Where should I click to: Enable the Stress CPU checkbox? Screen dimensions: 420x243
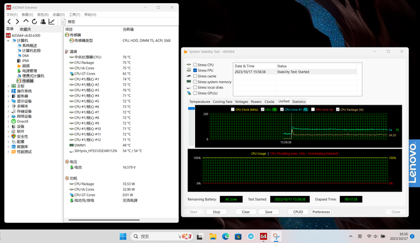point(195,65)
